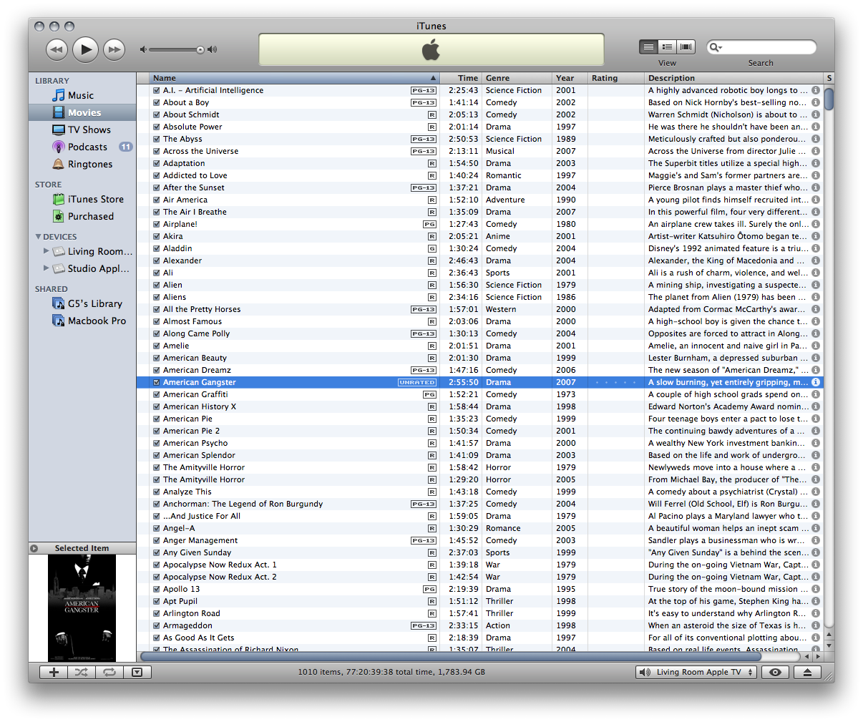Click the vertical scrollbar thumb
This screenshot has width=863, height=722.
tap(829, 99)
